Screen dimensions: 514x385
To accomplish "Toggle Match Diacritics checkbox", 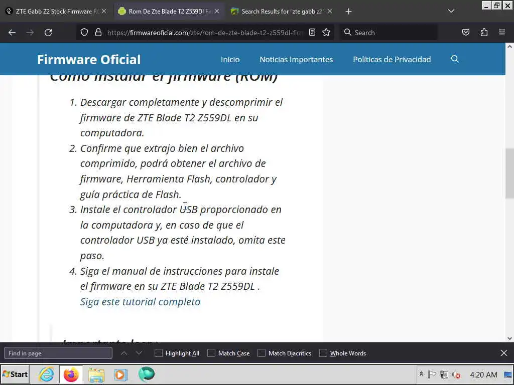I will point(261,353).
